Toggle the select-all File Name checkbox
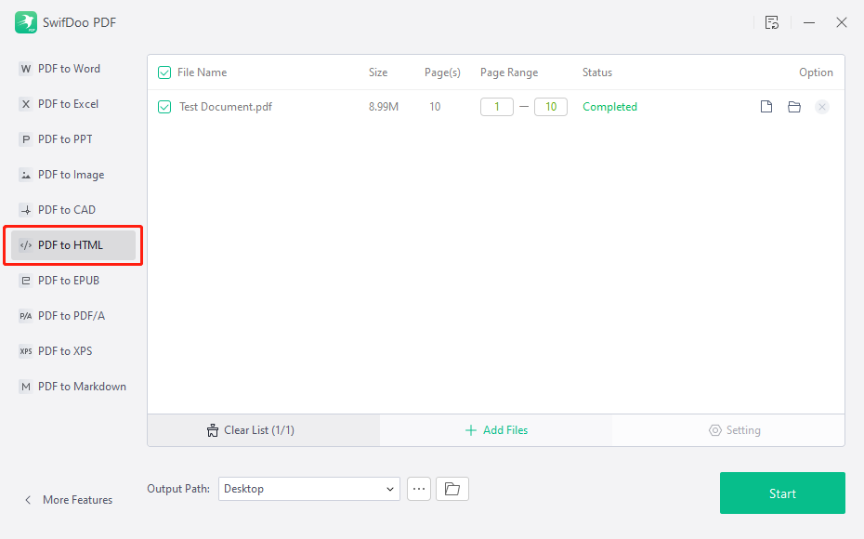The height and width of the screenshot is (539, 864). click(164, 72)
